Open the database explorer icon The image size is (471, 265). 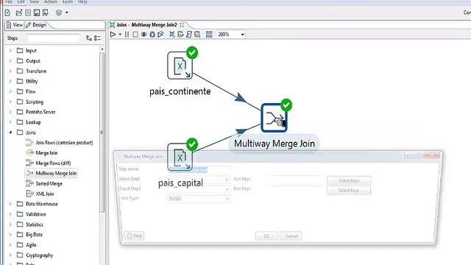197,35
